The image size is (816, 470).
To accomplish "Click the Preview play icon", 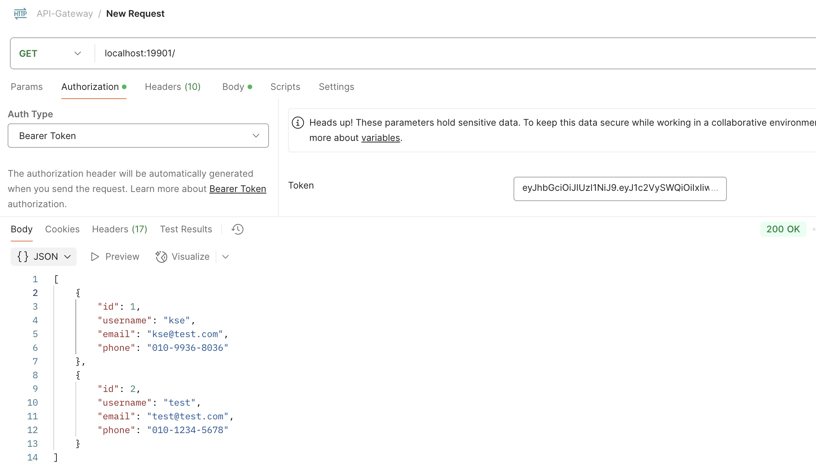I will 95,257.
